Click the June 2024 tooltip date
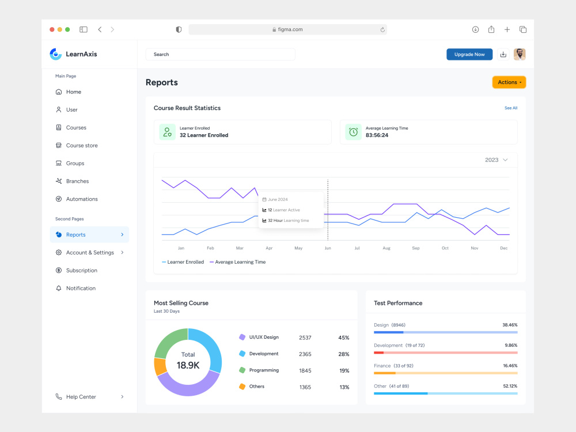This screenshot has width=576, height=432. pos(278,199)
